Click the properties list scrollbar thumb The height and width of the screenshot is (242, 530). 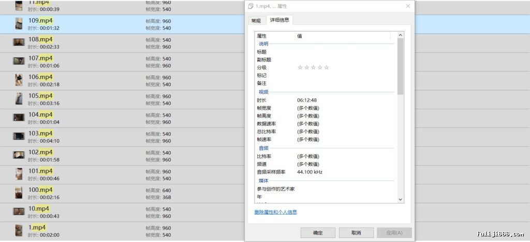tap(400, 67)
